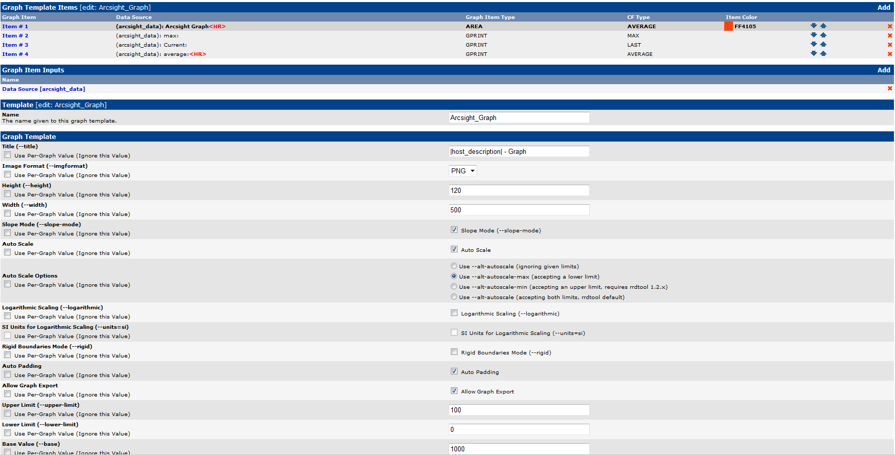Toggle the Slope Mode (--slope-mode) checkbox

[454, 230]
